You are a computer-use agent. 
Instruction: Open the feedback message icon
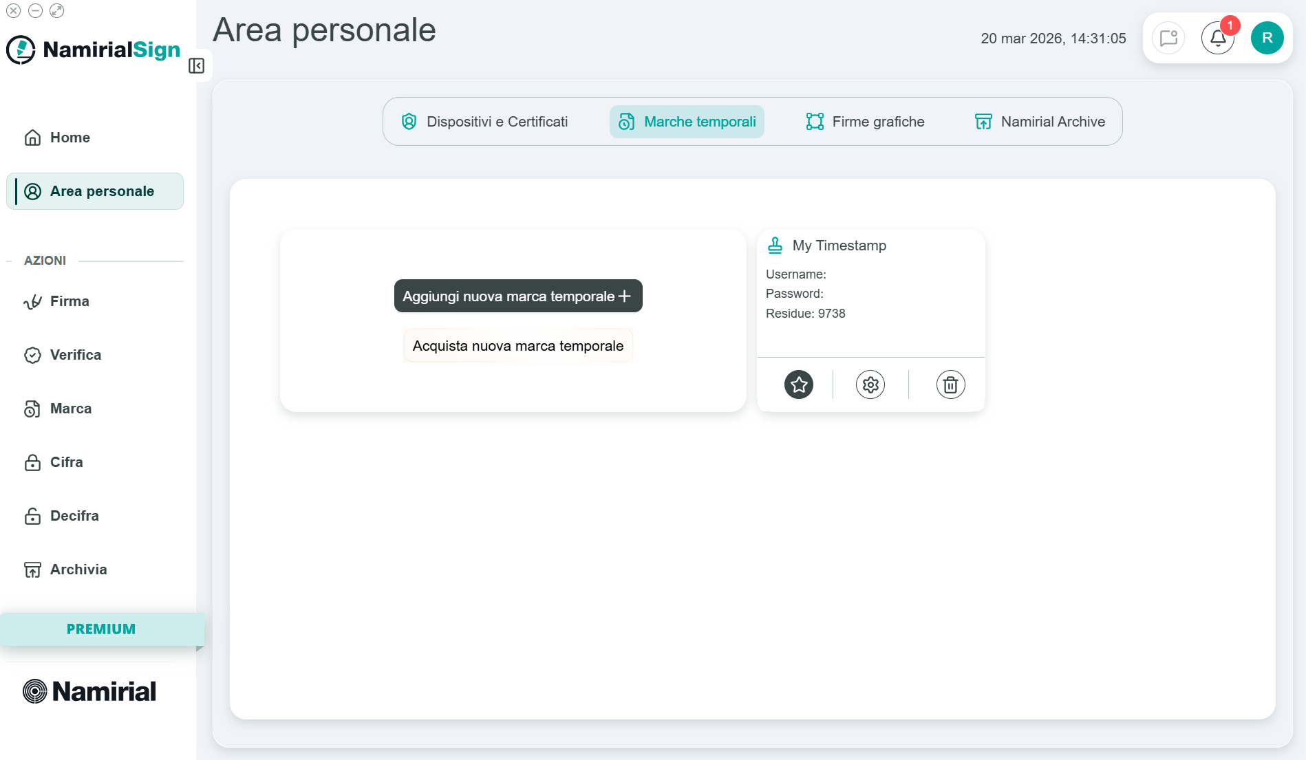click(x=1168, y=38)
